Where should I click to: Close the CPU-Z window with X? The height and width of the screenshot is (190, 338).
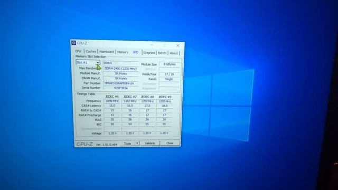tap(178, 45)
